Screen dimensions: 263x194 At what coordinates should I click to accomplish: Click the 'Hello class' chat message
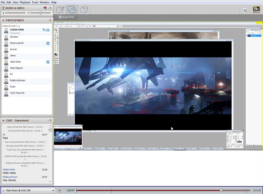(9, 173)
